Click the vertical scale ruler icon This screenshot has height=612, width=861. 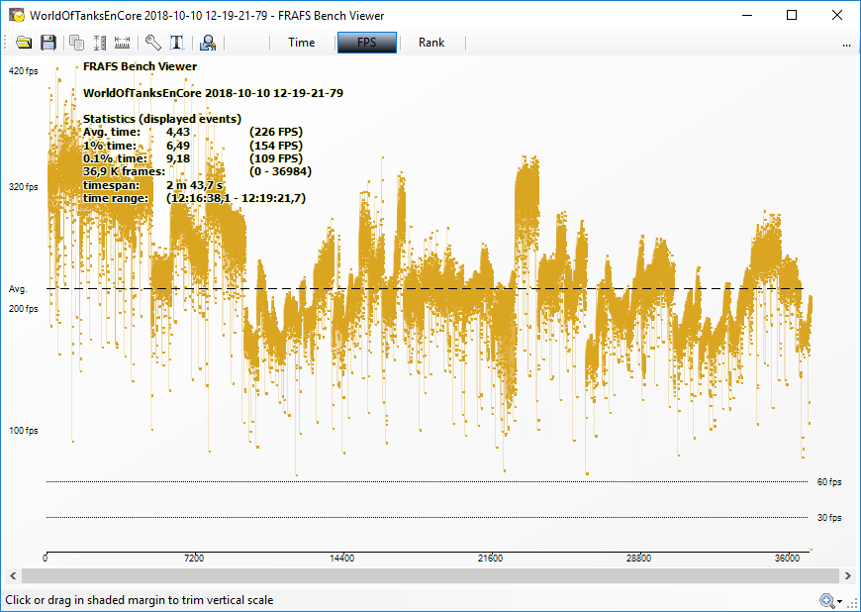99,43
